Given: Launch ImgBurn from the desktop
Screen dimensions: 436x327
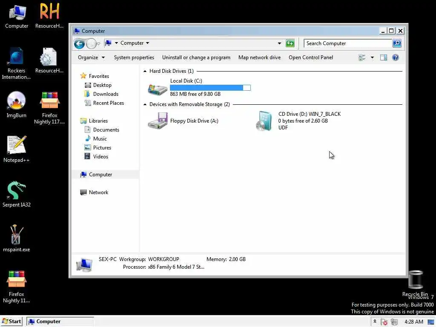Looking at the screenshot, I should click(17, 104).
